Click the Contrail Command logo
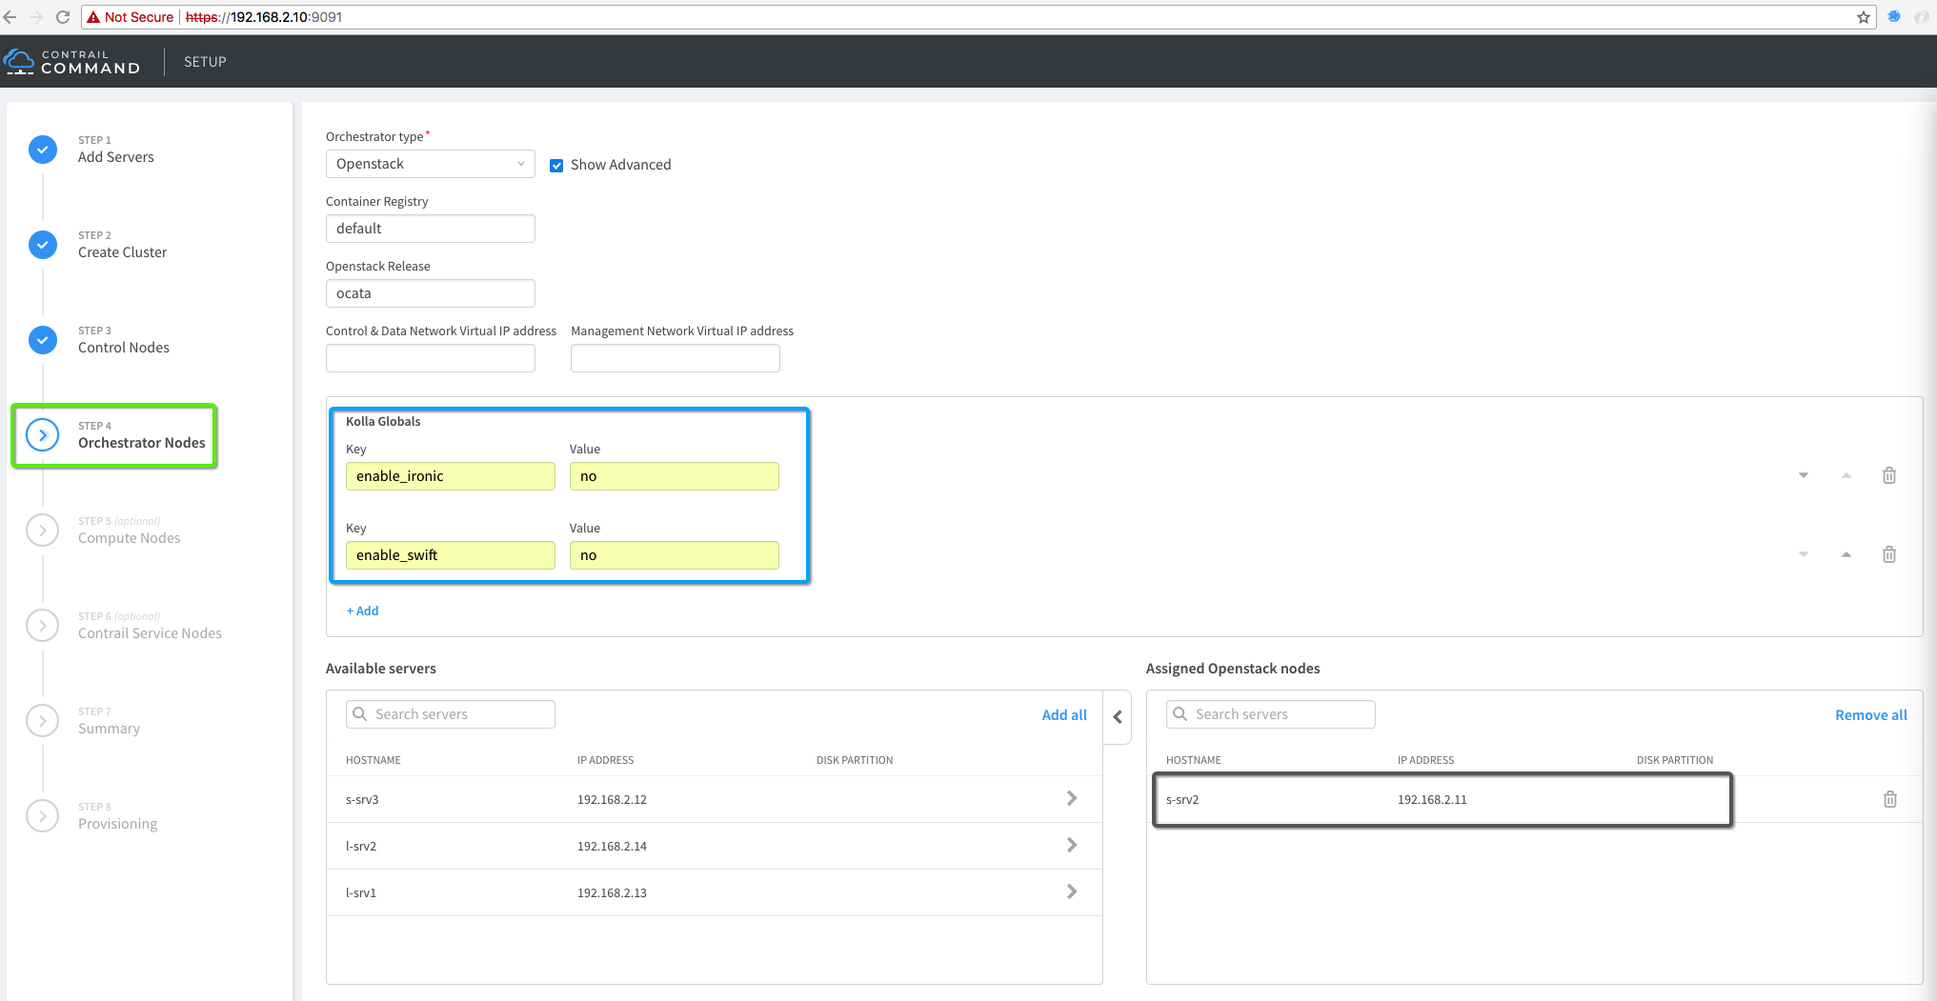The image size is (1937, 1001). click(x=72, y=62)
